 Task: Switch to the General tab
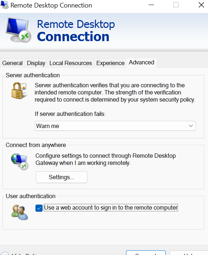click(x=13, y=63)
